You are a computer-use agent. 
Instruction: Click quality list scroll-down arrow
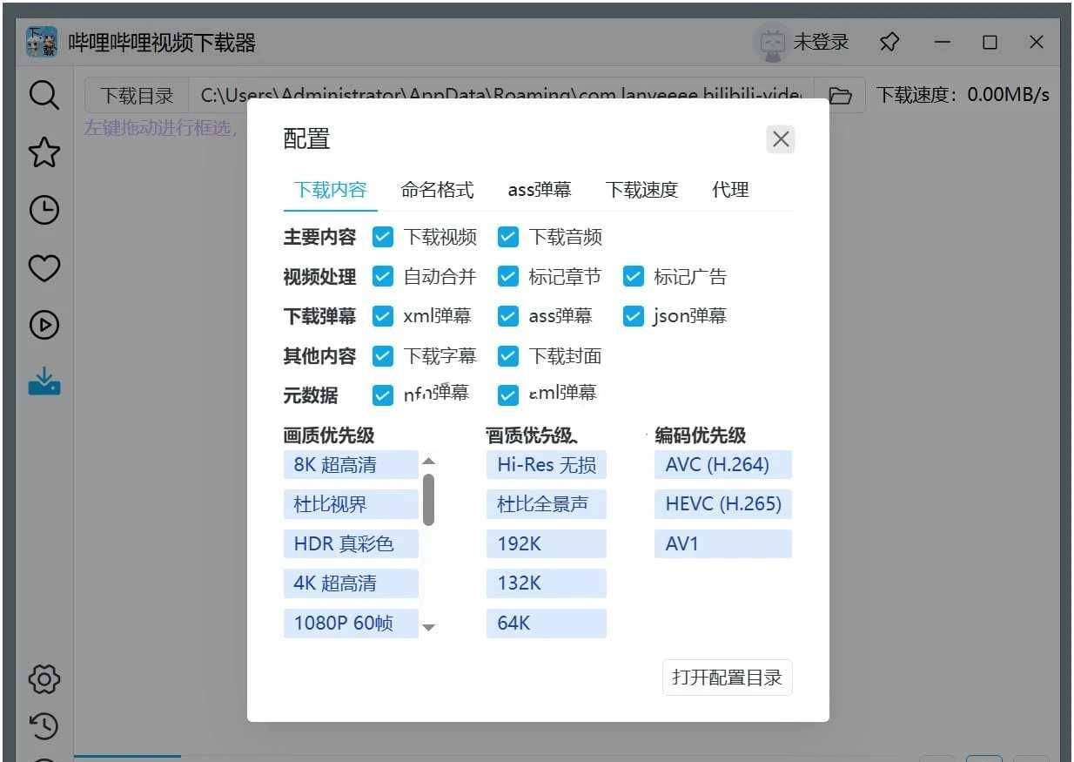(x=428, y=627)
